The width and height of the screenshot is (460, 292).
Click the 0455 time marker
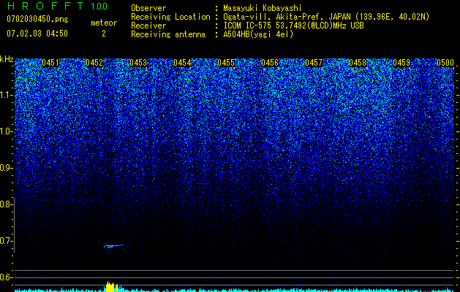pos(226,63)
